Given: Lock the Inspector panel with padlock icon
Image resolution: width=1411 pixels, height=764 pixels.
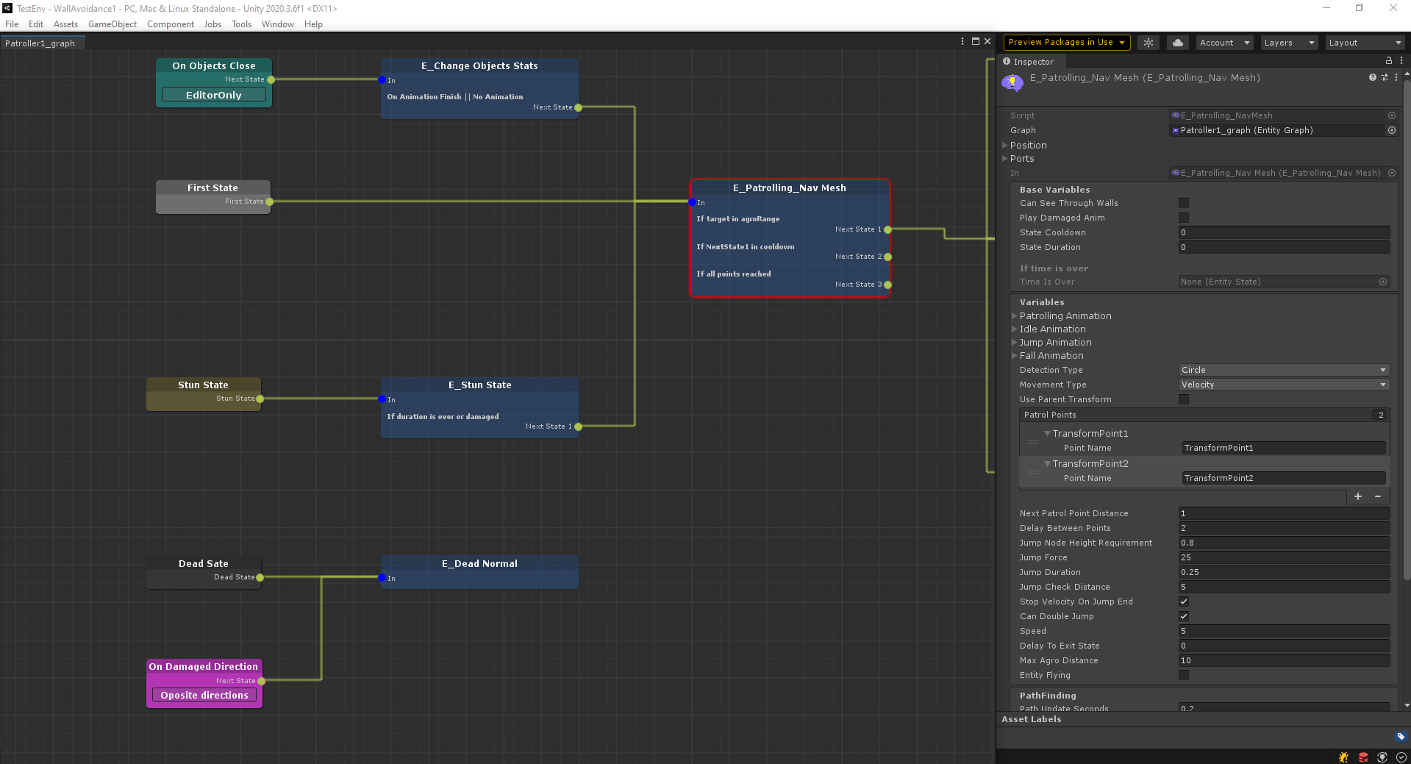Looking at the screenshot, I should coord(1388,61).
